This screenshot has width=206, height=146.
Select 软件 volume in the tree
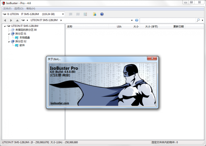point(22,45)
